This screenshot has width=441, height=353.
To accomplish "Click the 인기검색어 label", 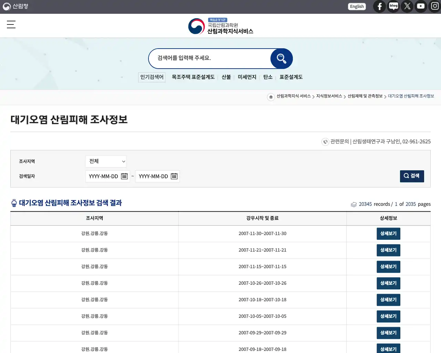I will tap(152, 77).
